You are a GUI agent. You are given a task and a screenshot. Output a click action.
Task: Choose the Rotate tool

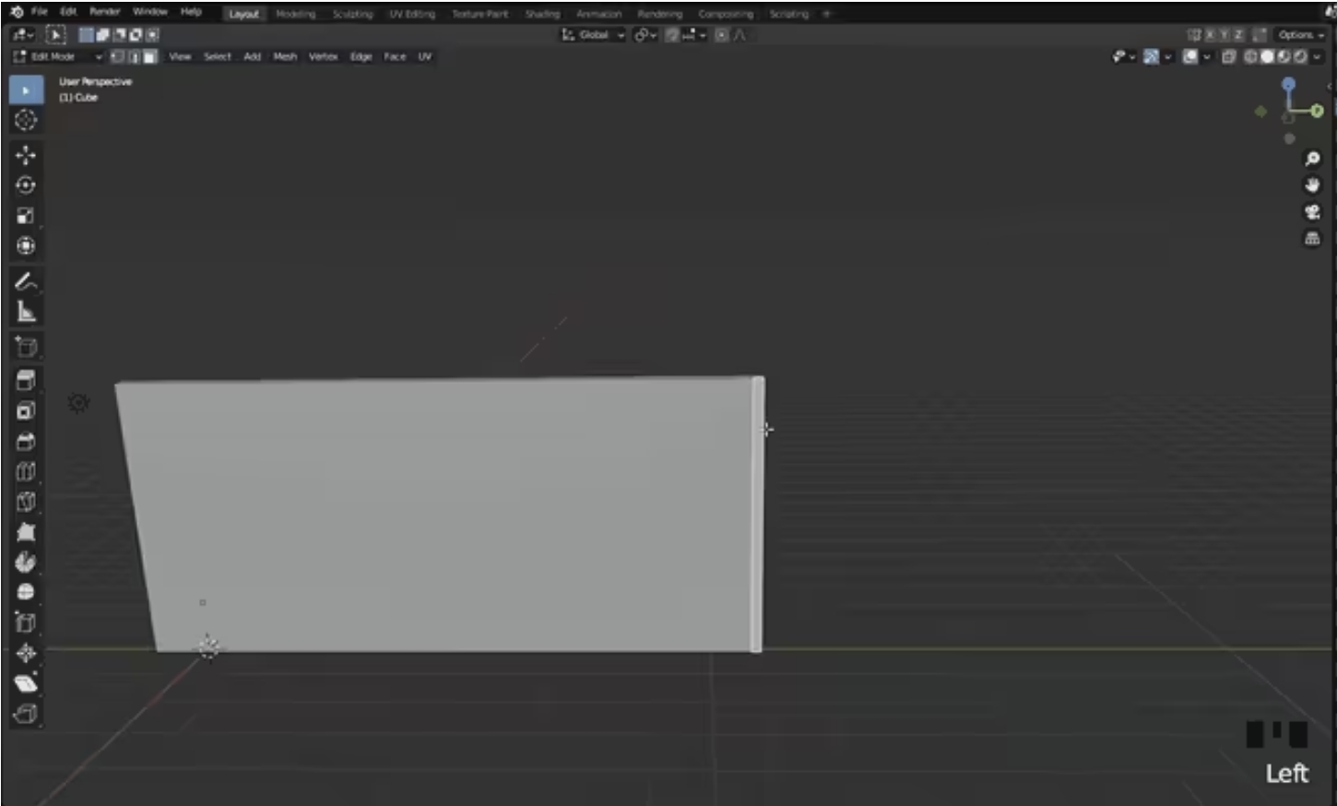coord(26,185)
